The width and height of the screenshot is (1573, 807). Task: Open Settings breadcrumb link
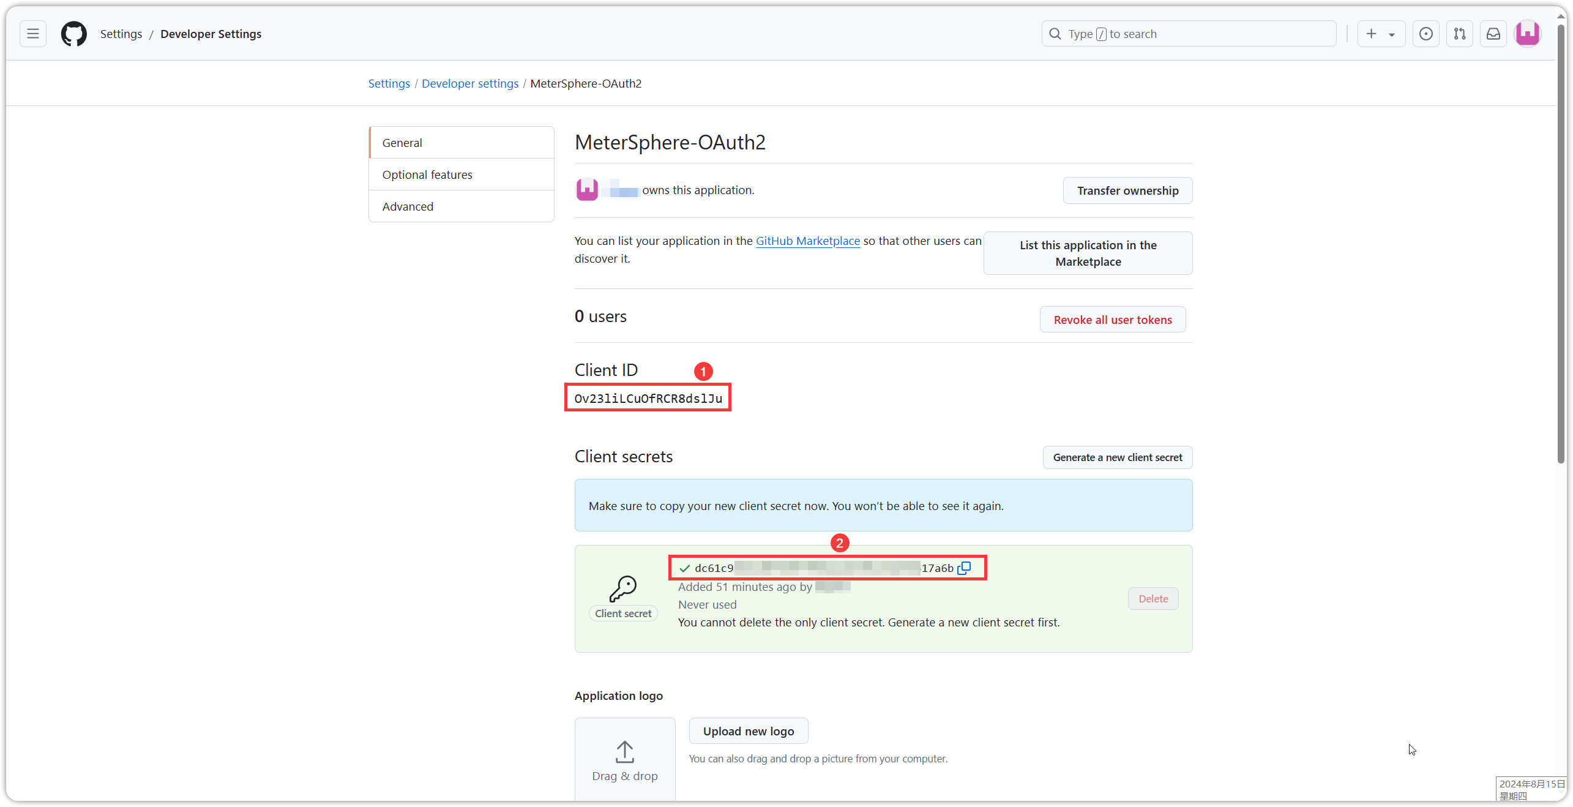click(x=389, y=83)
